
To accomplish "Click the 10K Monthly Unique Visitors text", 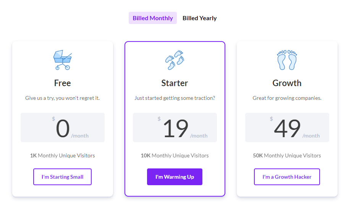I will tap(175, 155).
